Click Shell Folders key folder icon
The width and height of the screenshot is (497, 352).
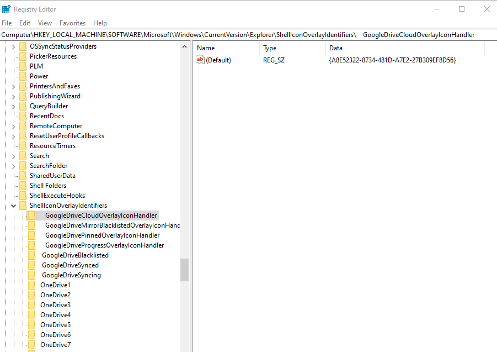point(23,185)
